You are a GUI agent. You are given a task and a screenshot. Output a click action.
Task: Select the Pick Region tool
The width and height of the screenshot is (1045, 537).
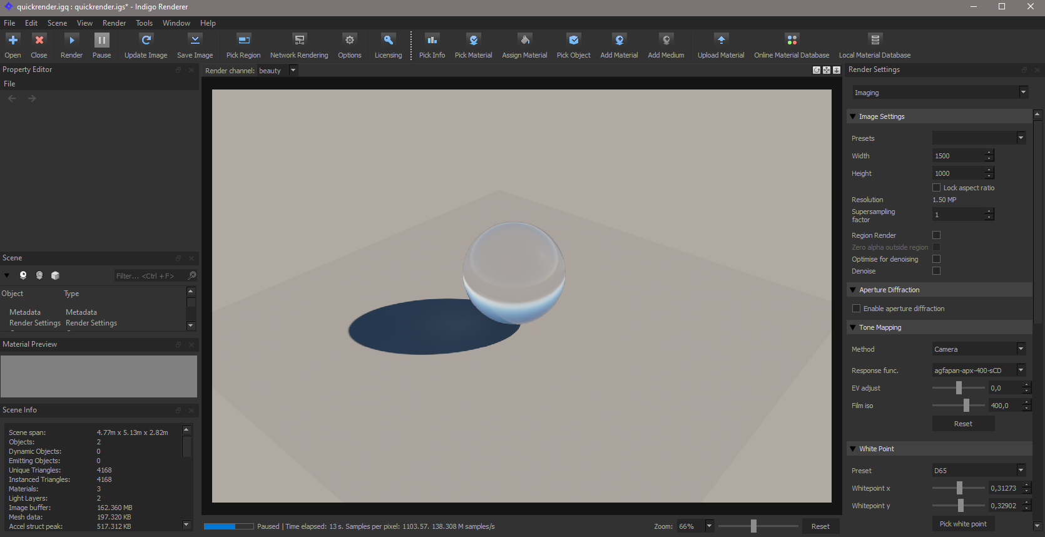[x=243, y=41]
